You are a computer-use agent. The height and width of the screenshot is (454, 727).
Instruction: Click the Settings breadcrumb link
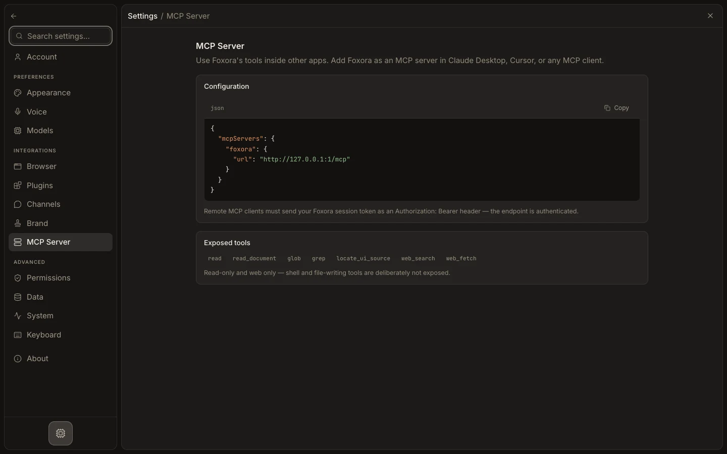pos(143,16)
